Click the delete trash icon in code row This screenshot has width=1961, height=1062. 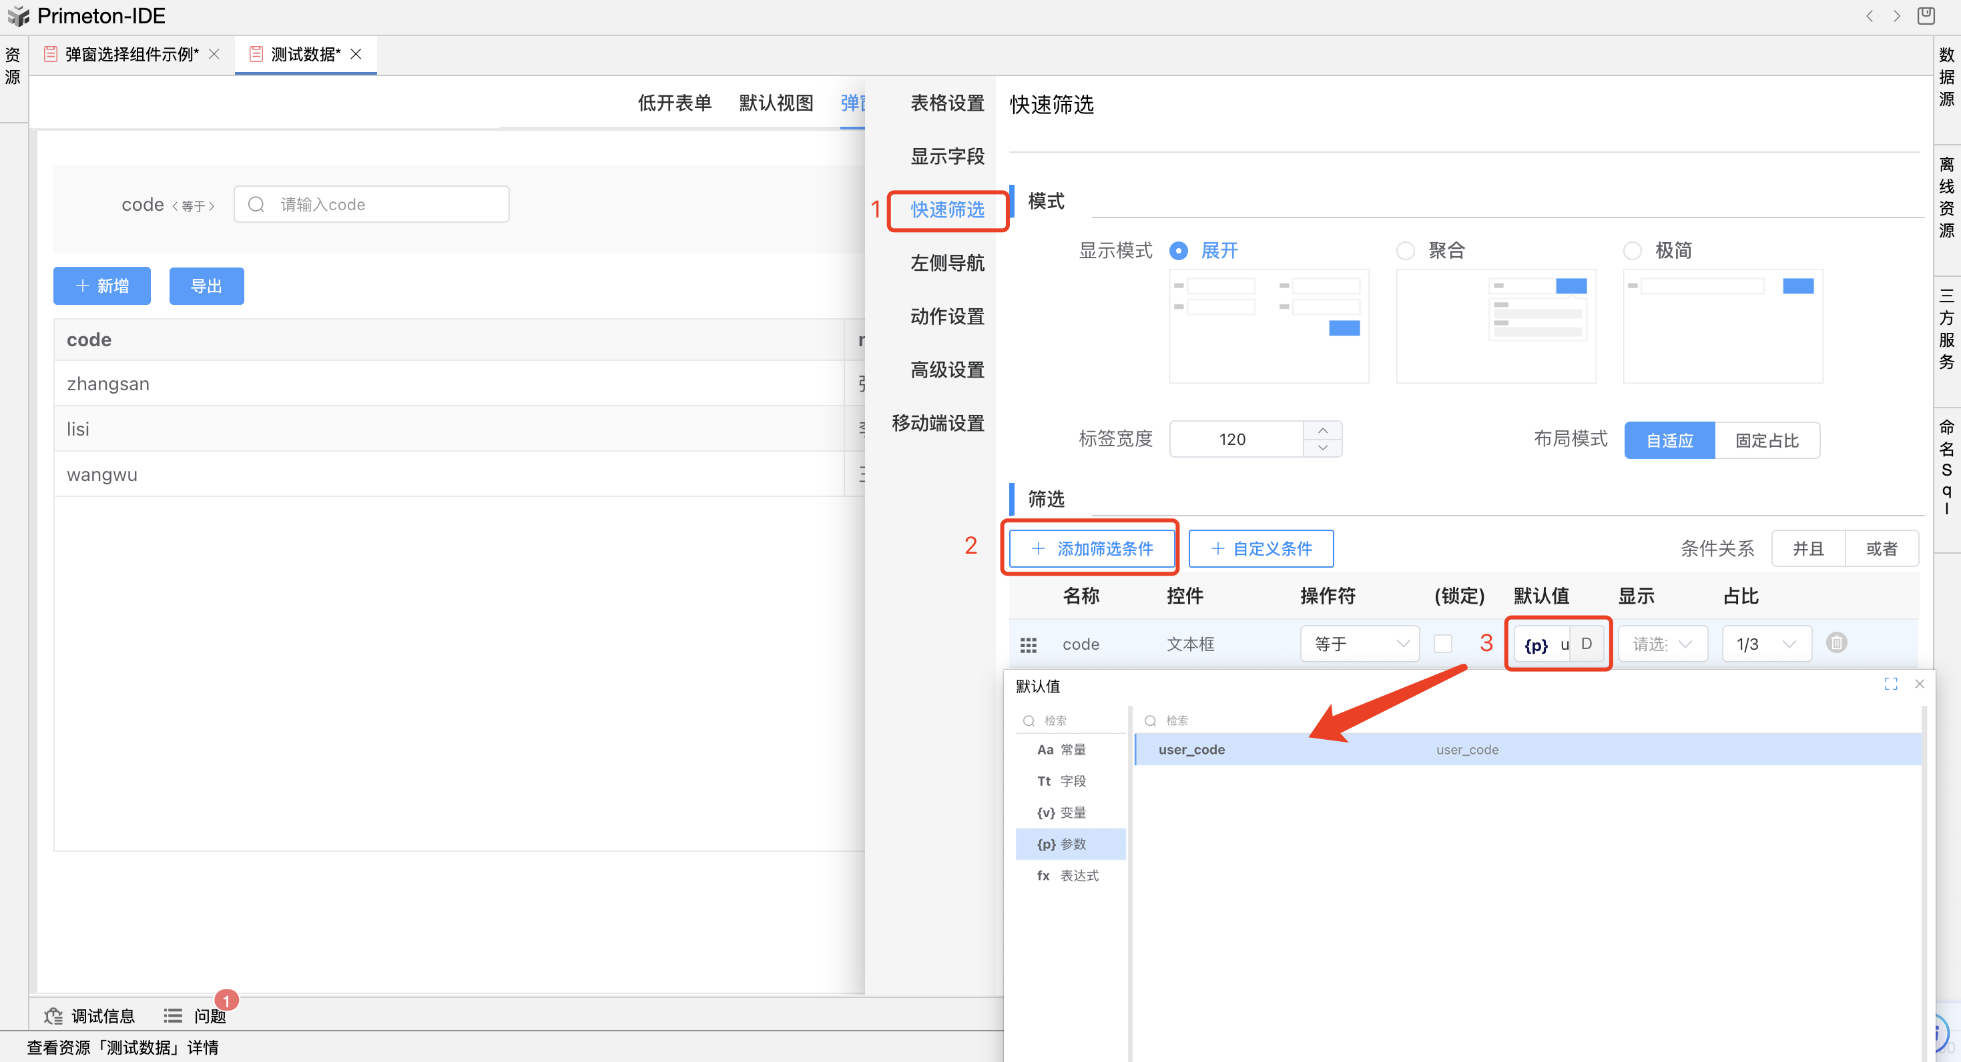[1836, 643]
